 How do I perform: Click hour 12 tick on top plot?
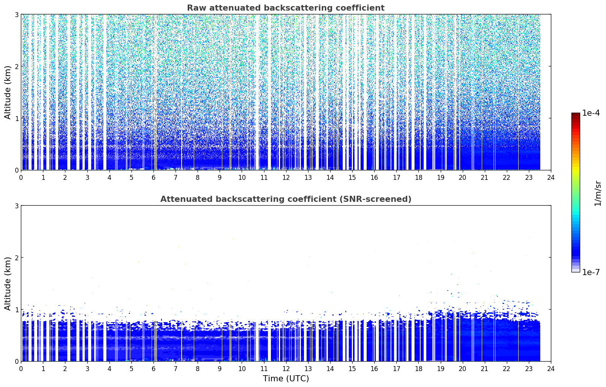tap(286, 177)
